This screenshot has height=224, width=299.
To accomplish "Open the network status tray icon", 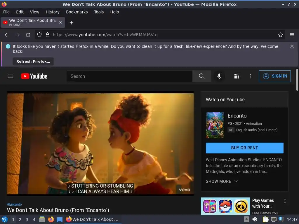I will point(273,219).
